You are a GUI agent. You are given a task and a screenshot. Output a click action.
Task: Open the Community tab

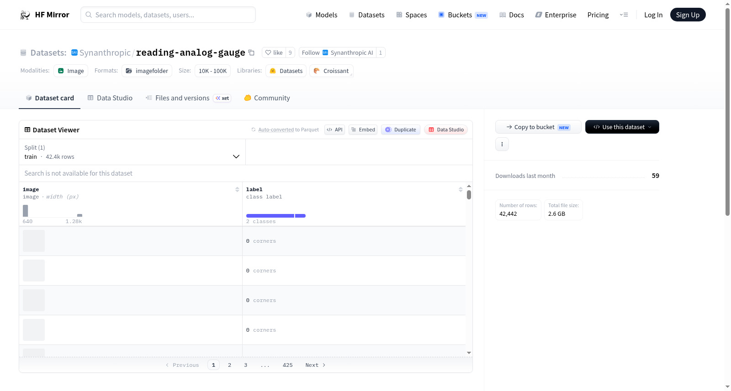tap(267, 98)
